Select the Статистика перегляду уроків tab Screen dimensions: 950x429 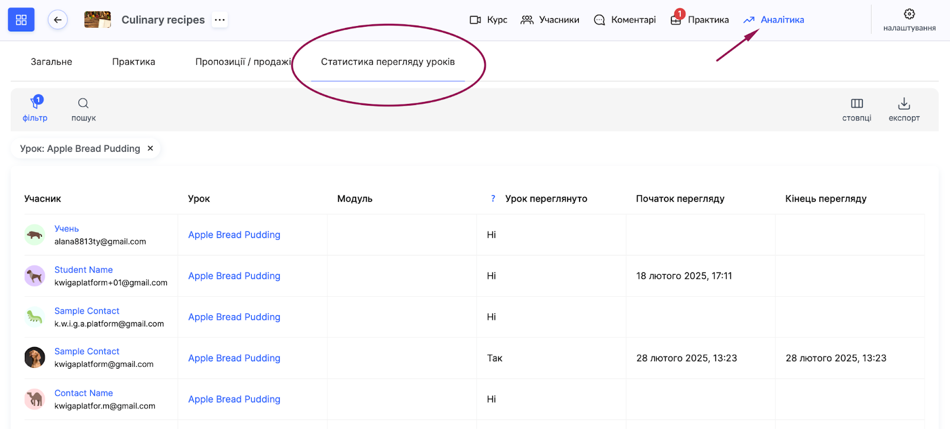[x=388, y=62]
